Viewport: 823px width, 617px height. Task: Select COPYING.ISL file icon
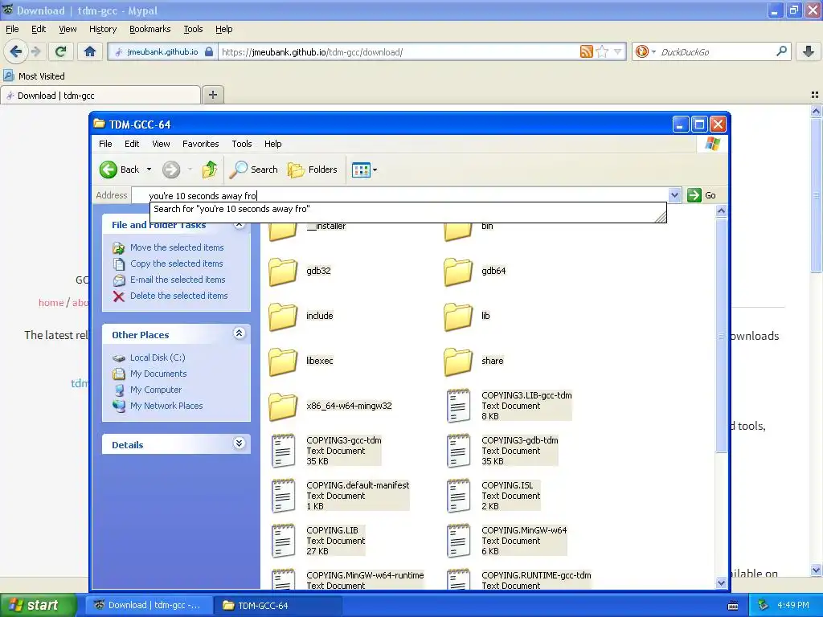(458, 496)
